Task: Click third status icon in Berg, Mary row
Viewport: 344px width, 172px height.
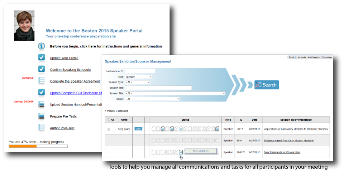Action: (x=163, y=129)
